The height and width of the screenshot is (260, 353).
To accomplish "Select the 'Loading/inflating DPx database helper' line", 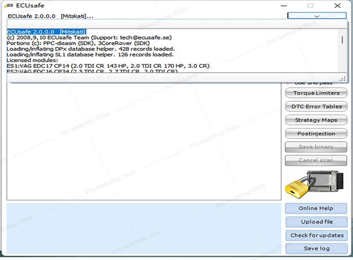I will pos(91,49).
